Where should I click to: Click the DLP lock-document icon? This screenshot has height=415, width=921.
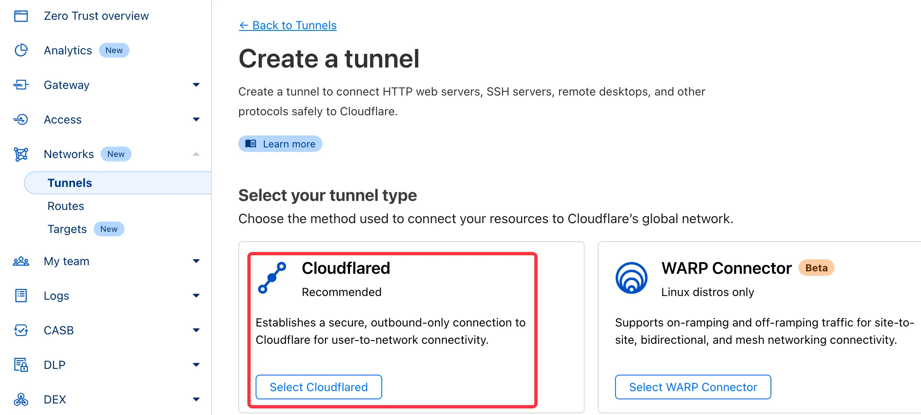pyautogui.click(x=21, y=365)
